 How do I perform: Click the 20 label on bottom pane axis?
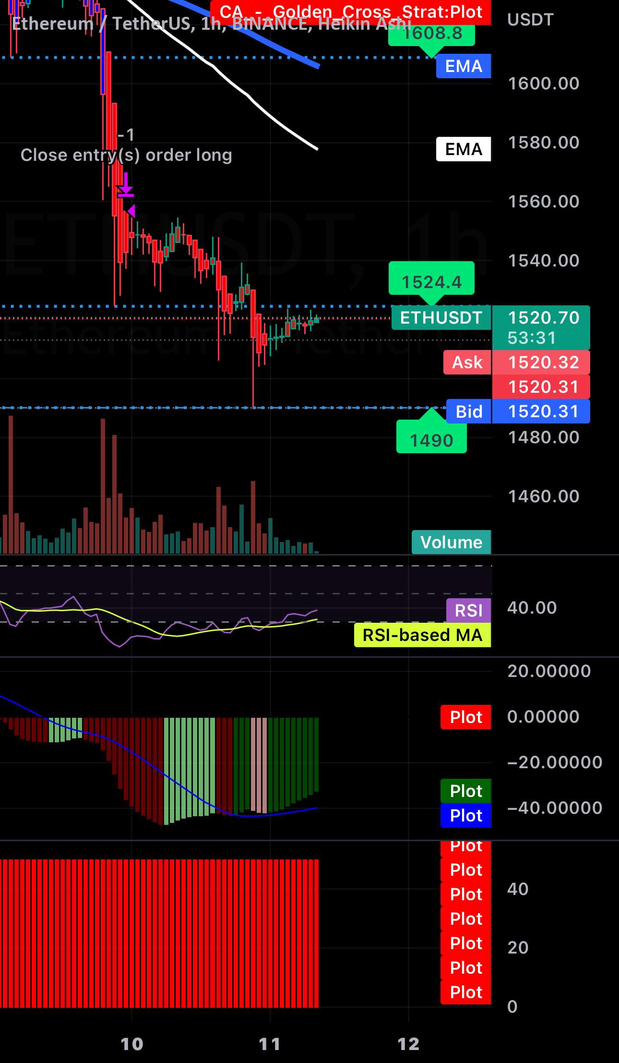[x=518, y=948]
